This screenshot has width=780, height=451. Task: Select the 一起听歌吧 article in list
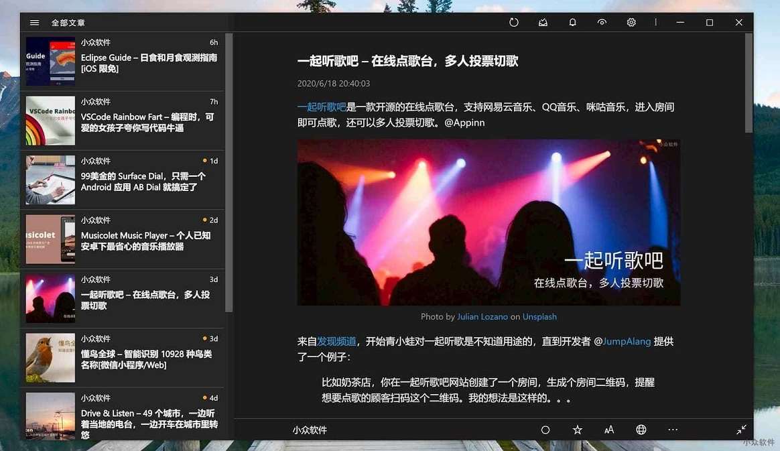123,298
